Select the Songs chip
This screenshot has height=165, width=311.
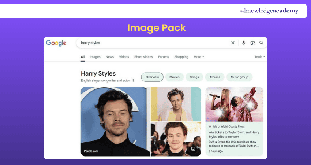194,77
